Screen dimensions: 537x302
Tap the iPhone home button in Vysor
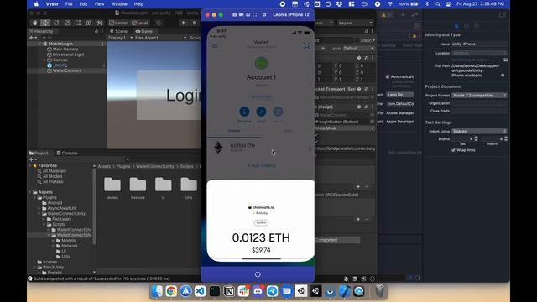pos(258,274)
